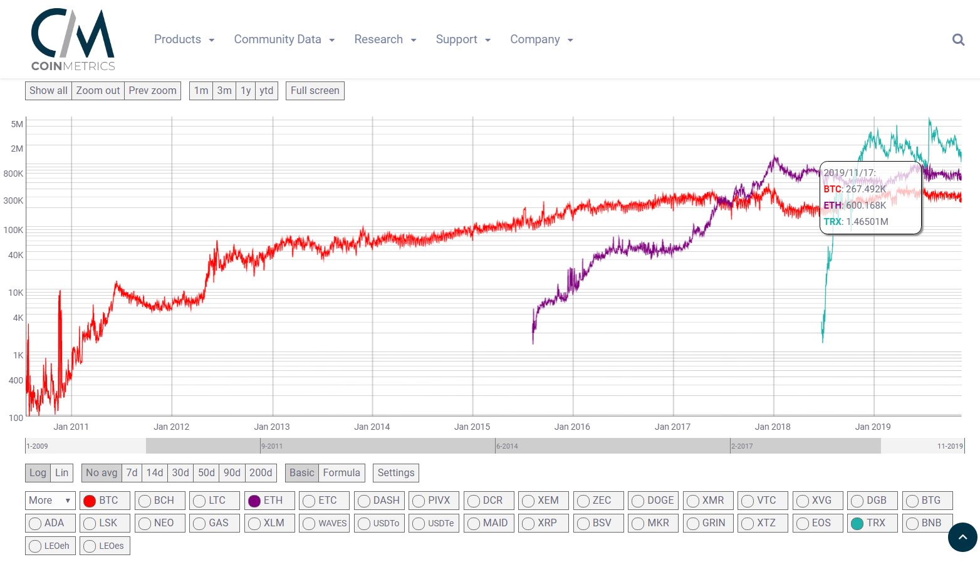
Task: Enable the DGB series
Action: pyautogui.click(x=872, y=501)
